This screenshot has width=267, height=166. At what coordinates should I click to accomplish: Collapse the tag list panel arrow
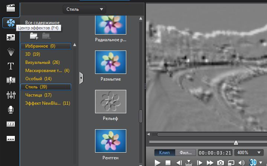coord(81,78)
